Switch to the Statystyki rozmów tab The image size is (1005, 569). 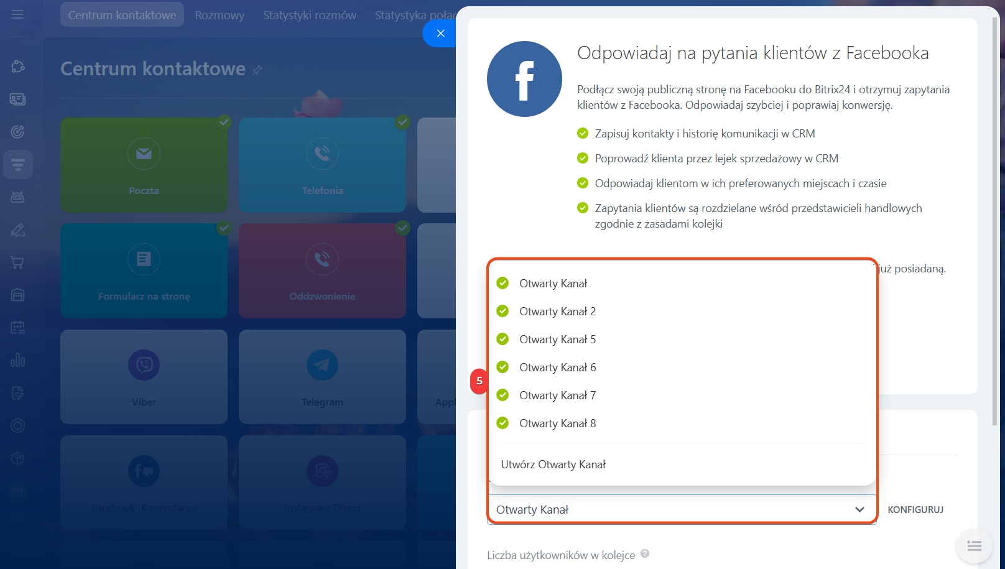point(310,15)
